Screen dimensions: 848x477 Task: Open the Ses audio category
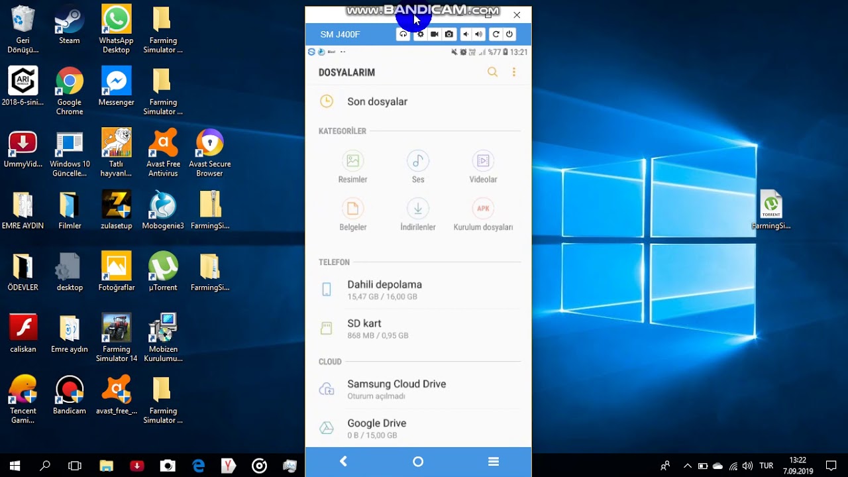418,167
